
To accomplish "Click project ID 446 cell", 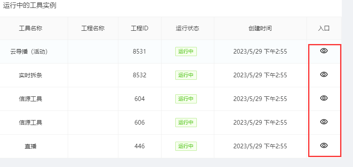I will [140, 146].
